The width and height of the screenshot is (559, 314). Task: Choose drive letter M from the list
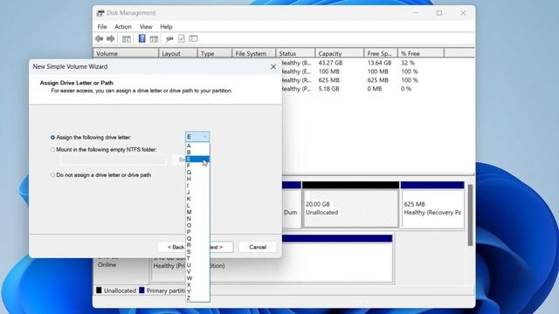(197, 212)
